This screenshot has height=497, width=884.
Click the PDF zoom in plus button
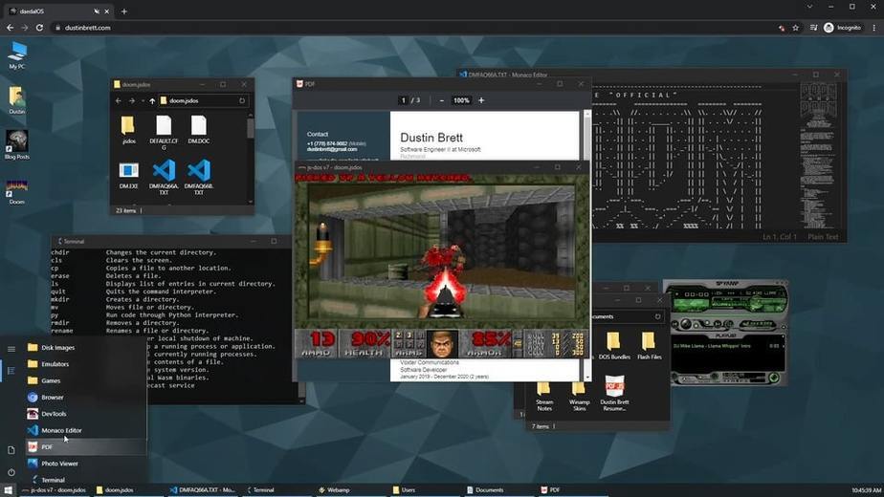[481, 100]
